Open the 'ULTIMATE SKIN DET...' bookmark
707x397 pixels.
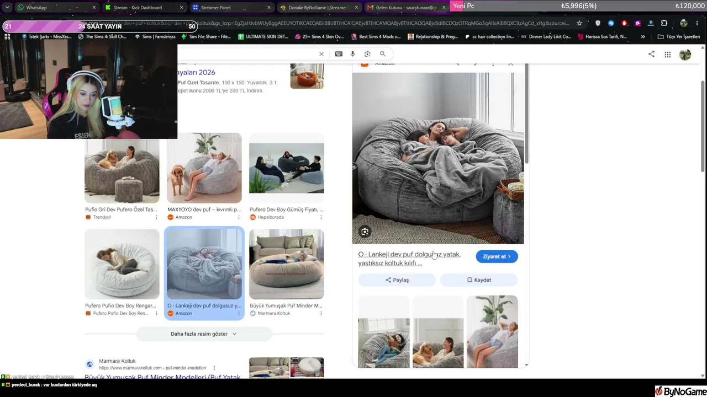pyautogui.click(x=263, y=36)
